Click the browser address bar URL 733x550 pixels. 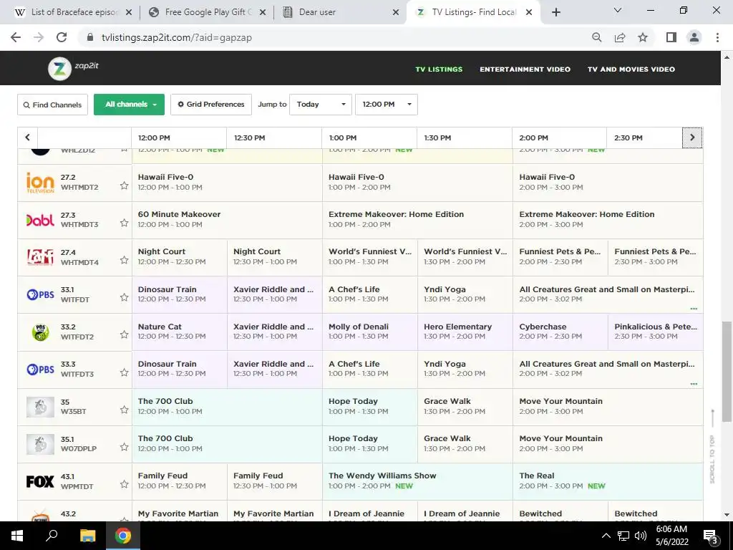(x=177, y=37)
